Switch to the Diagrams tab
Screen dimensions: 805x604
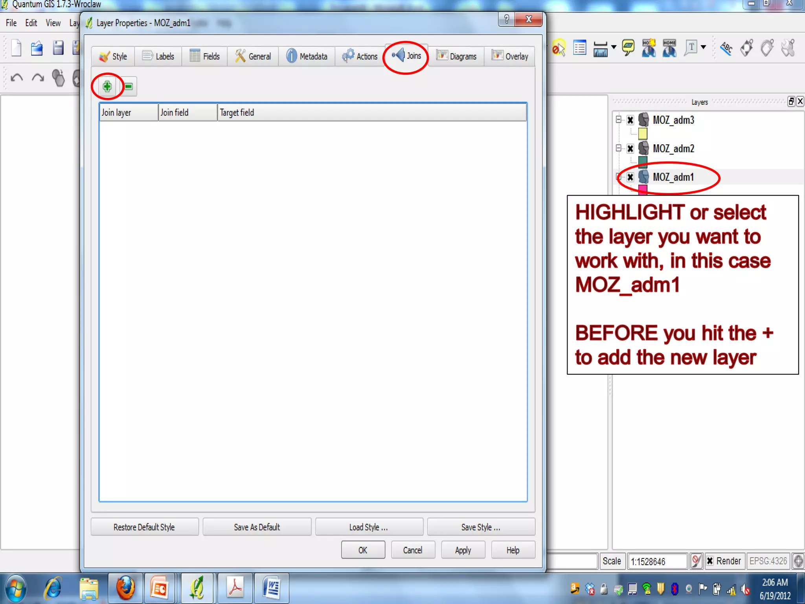456,56
